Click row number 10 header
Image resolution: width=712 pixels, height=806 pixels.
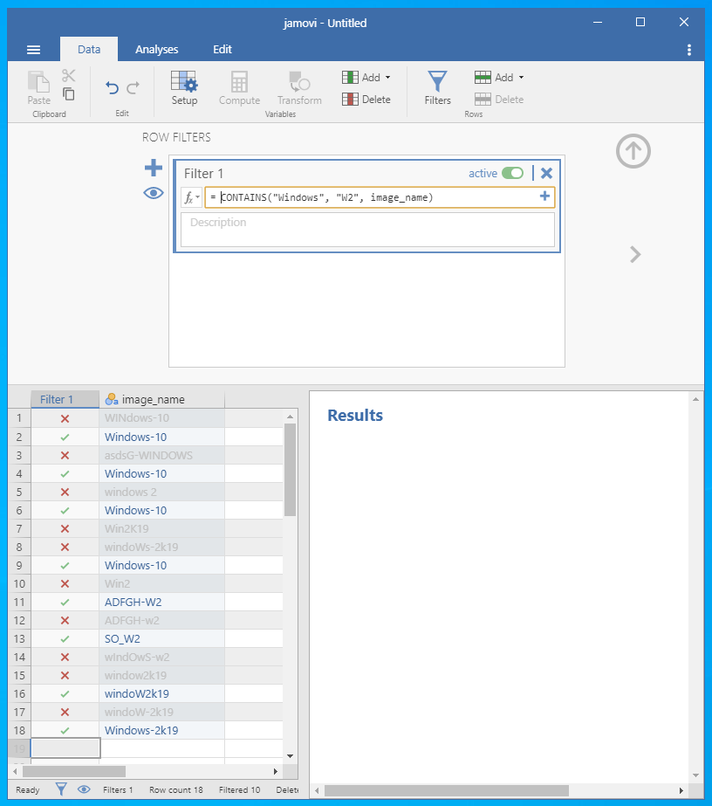pyautogui.click(x=19, y=583)
